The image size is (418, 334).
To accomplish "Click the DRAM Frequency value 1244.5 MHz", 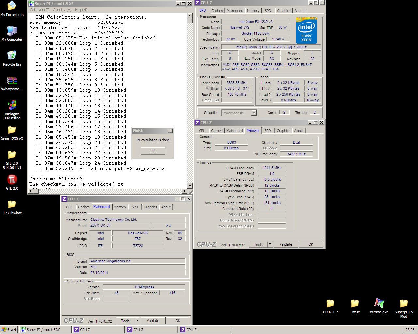I will click(272, 168).
